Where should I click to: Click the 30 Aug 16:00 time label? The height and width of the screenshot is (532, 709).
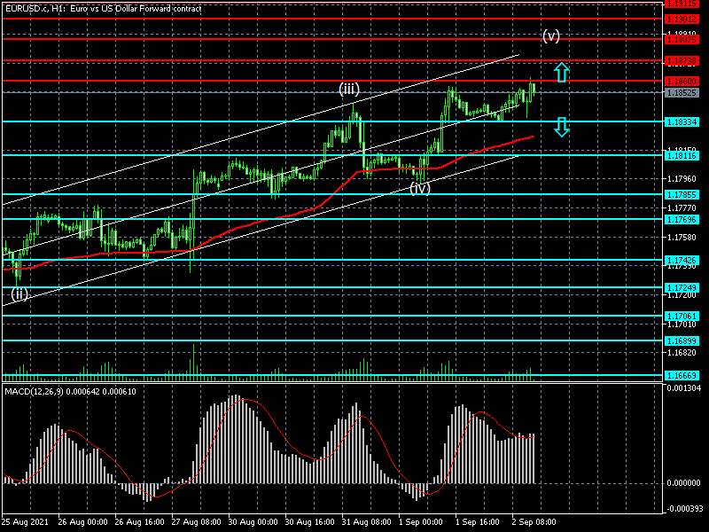tap(313, 522)
